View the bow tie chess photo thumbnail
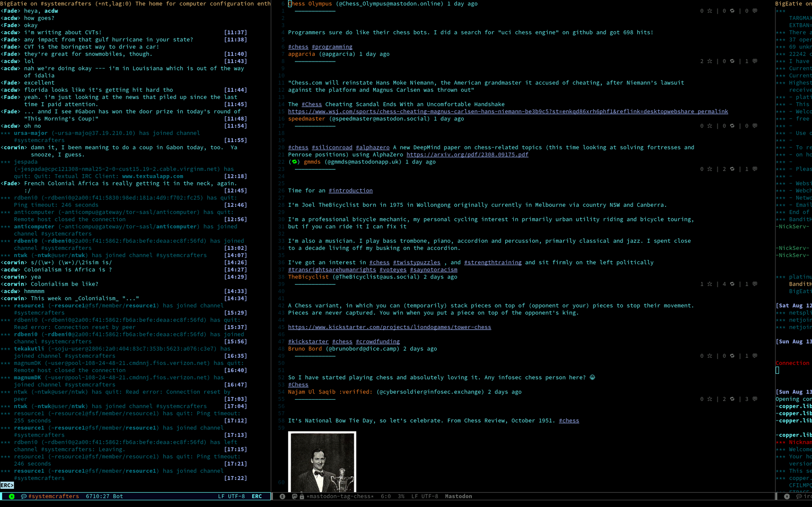This screenshot has width=812, height=507. [x=322, y=462]
